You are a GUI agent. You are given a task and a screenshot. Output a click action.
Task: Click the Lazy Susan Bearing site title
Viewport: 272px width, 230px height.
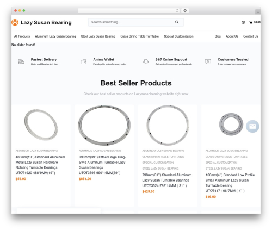point(46,22)
